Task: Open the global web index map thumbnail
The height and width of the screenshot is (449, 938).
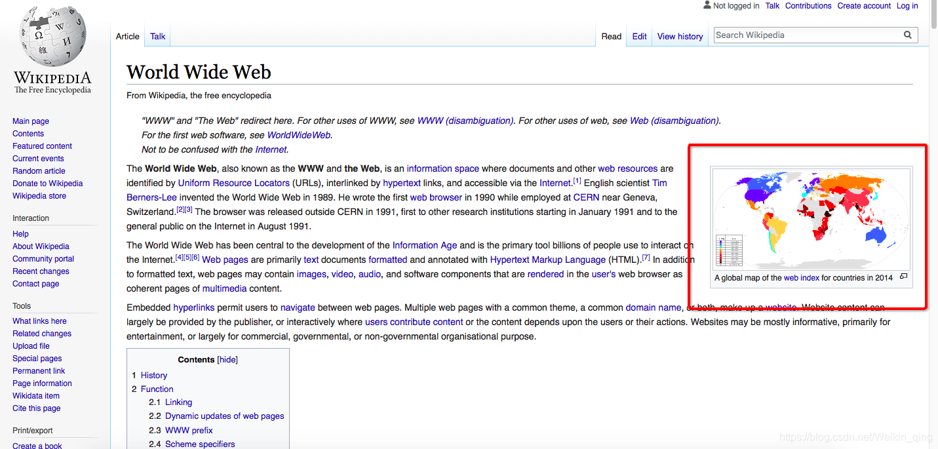Action: tap(811, 220)
